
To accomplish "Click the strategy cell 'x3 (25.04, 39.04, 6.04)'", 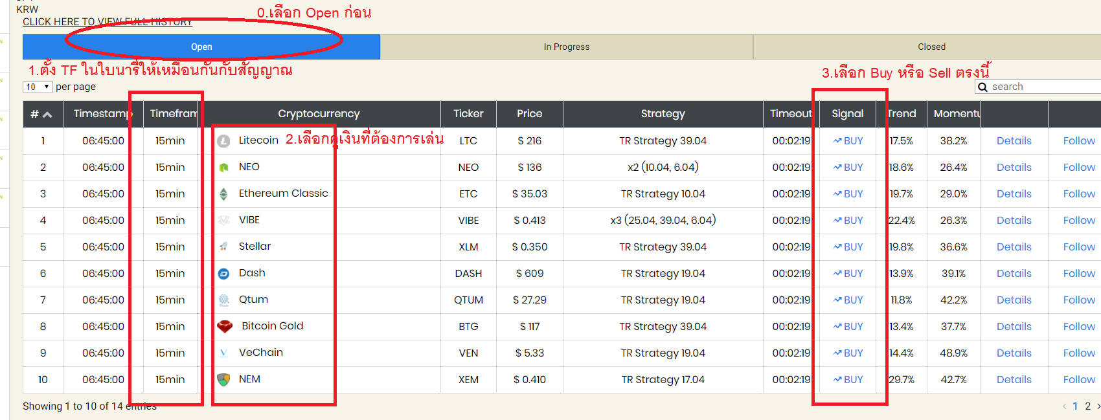I will click(663, 220).
